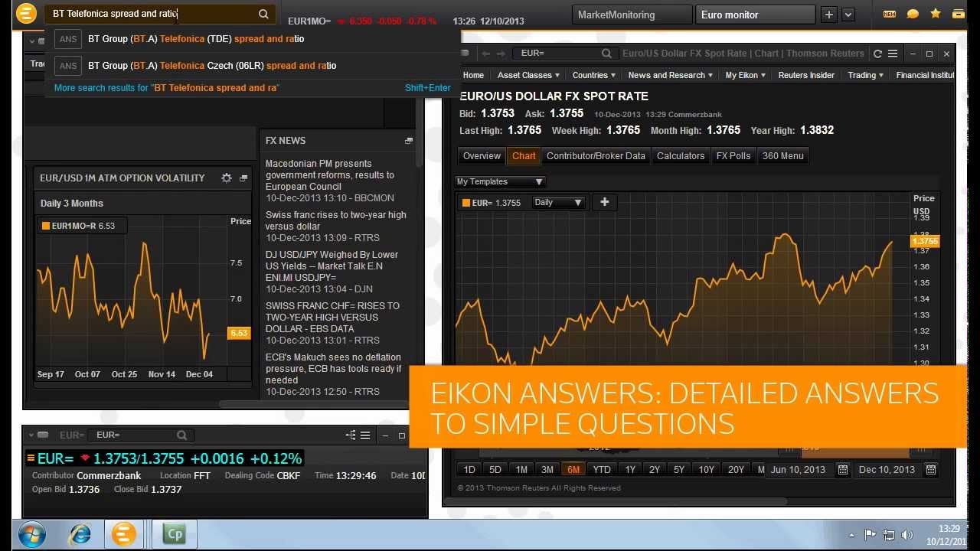Select the Chart tab

click(524, 156)
